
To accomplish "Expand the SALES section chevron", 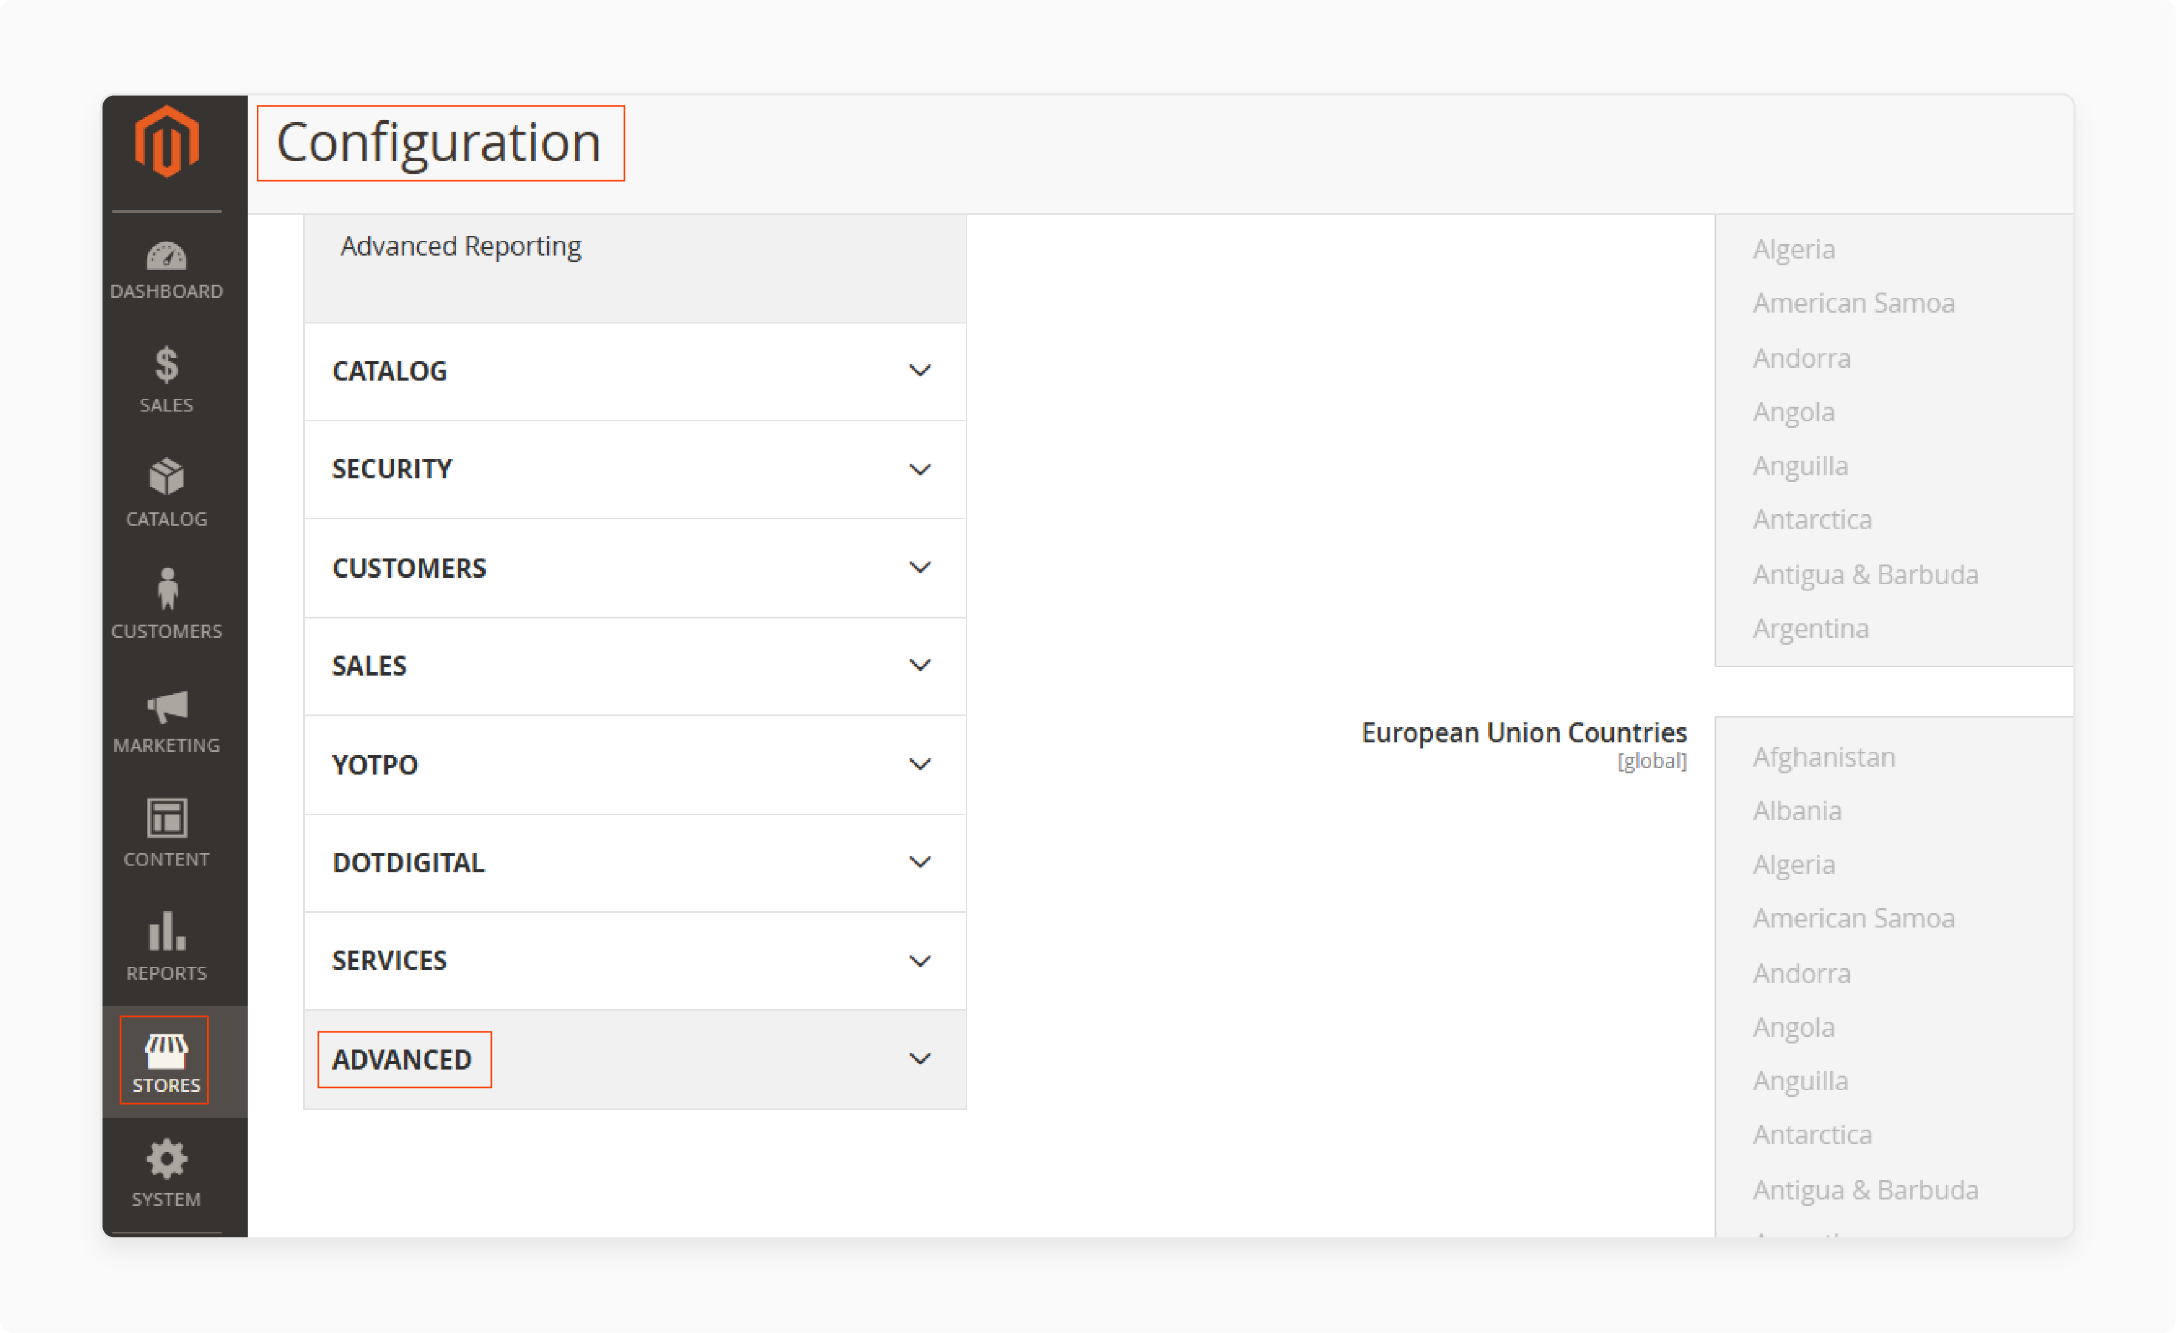I will tap(920, 666).
